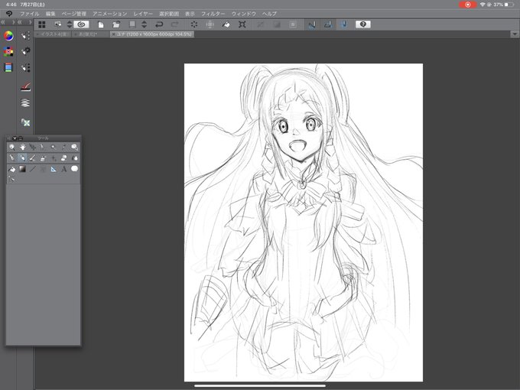Viewport: 520px width, 390px height.
Task: Expand stepper arrows beside save icon
Action: (x=144, y=24)
